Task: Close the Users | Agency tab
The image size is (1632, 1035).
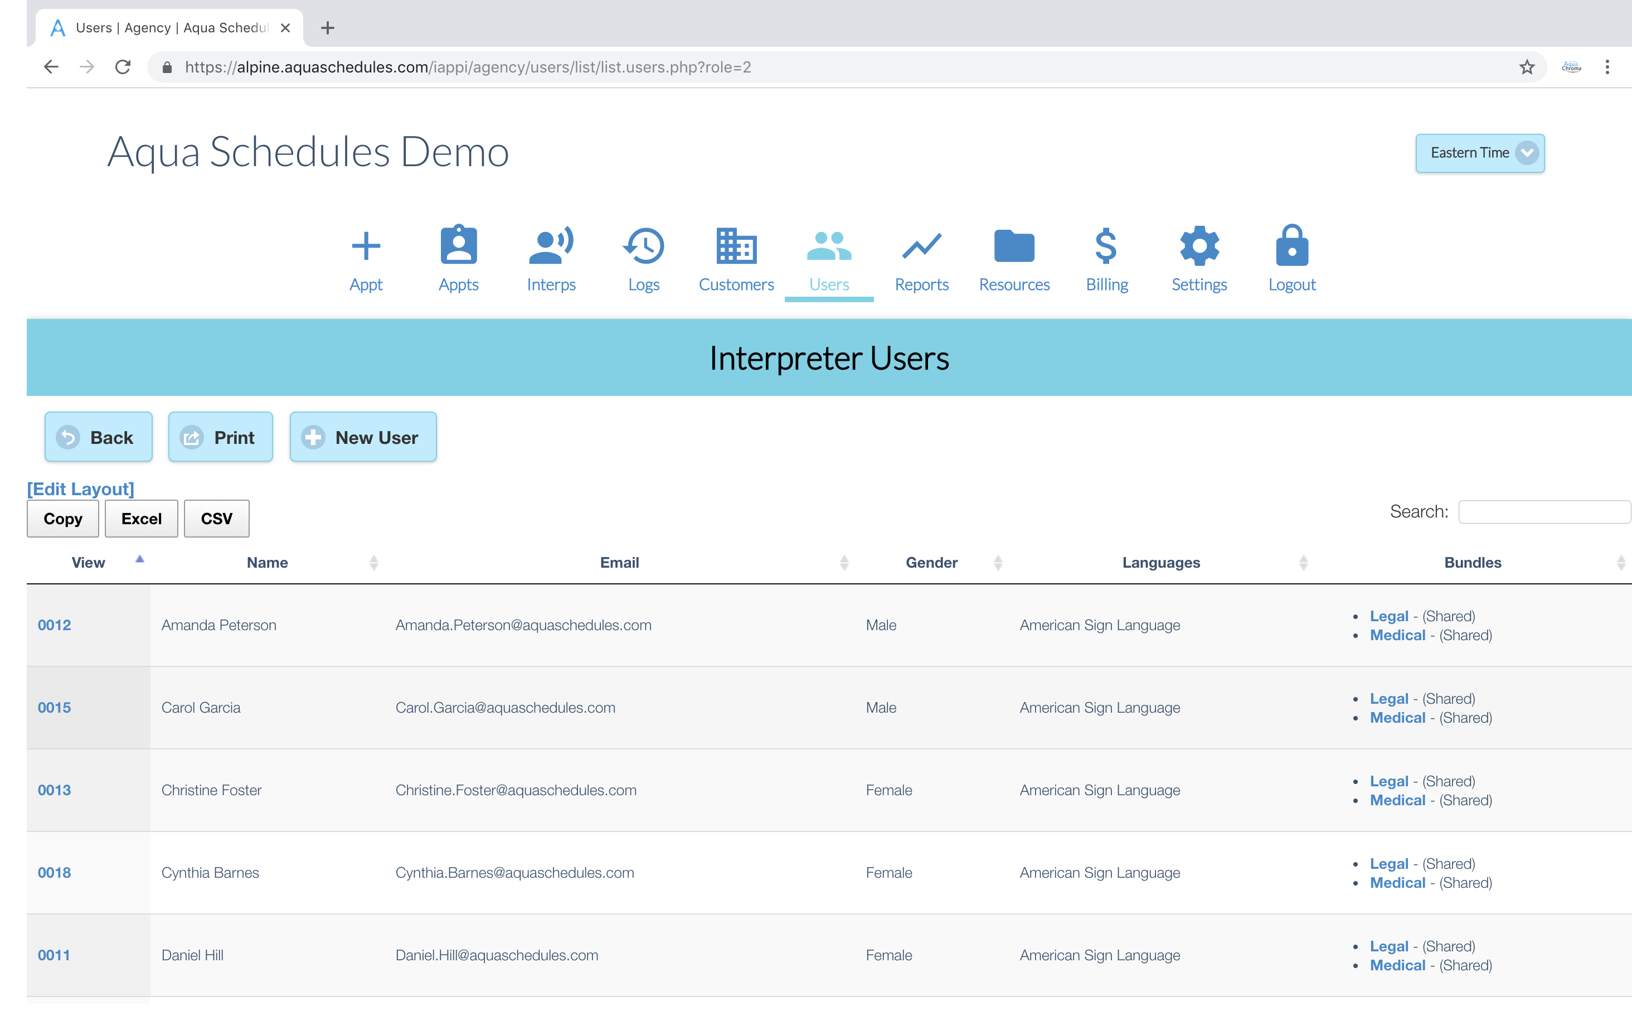Action: [x=285, y=28]
